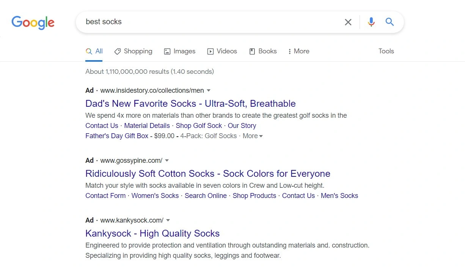465x268 pixels.
Task: Open the Women's Socks sitelink
Action: click(155, 196)
